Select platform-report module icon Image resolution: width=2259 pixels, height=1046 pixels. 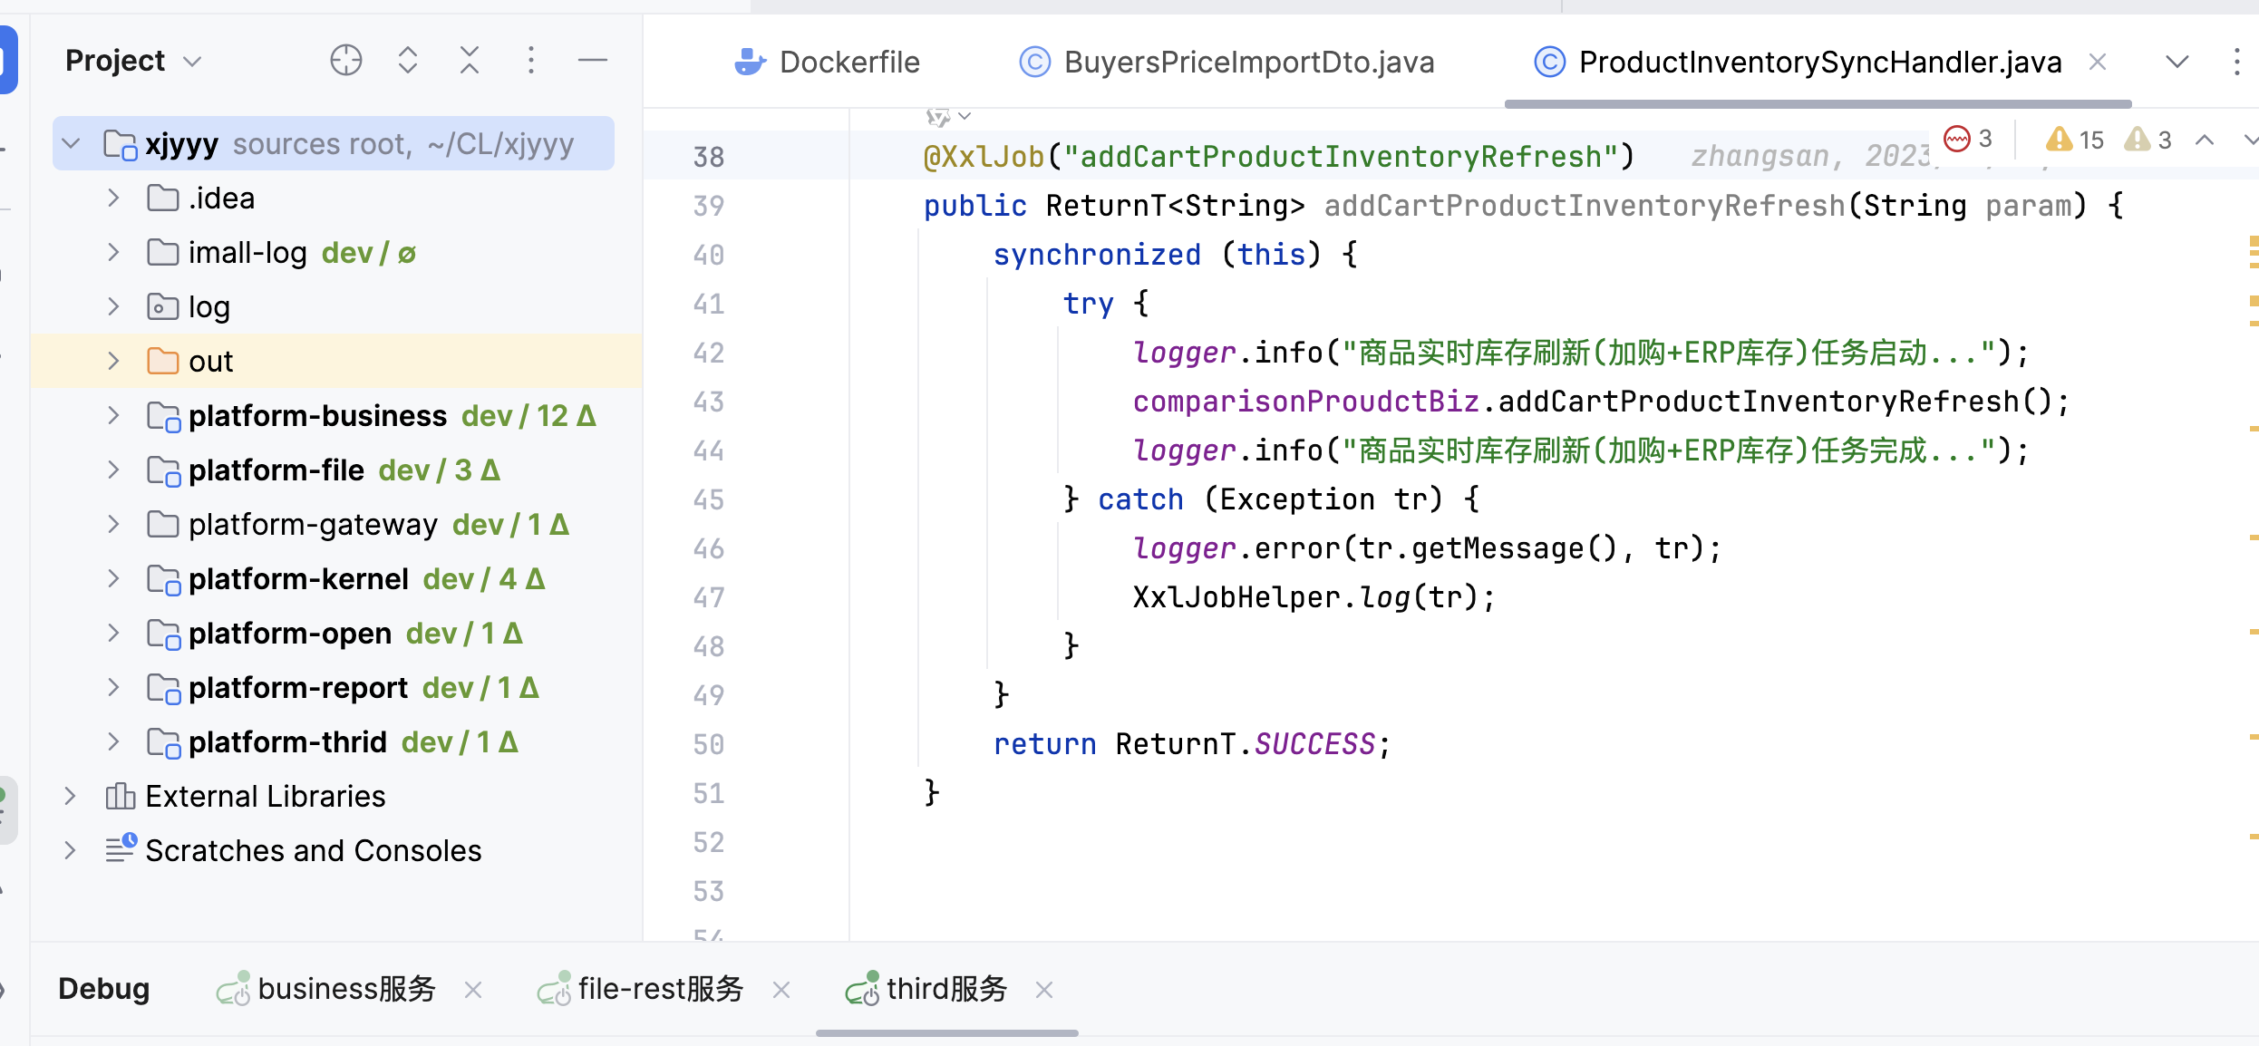[x=164, y=688]
